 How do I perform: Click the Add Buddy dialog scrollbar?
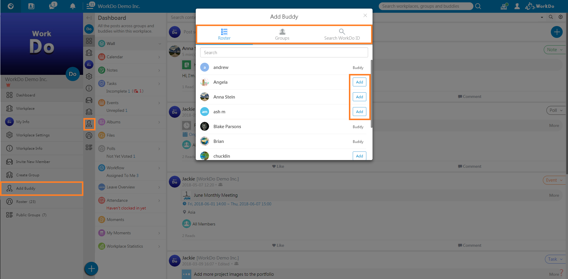click(371, 94)
